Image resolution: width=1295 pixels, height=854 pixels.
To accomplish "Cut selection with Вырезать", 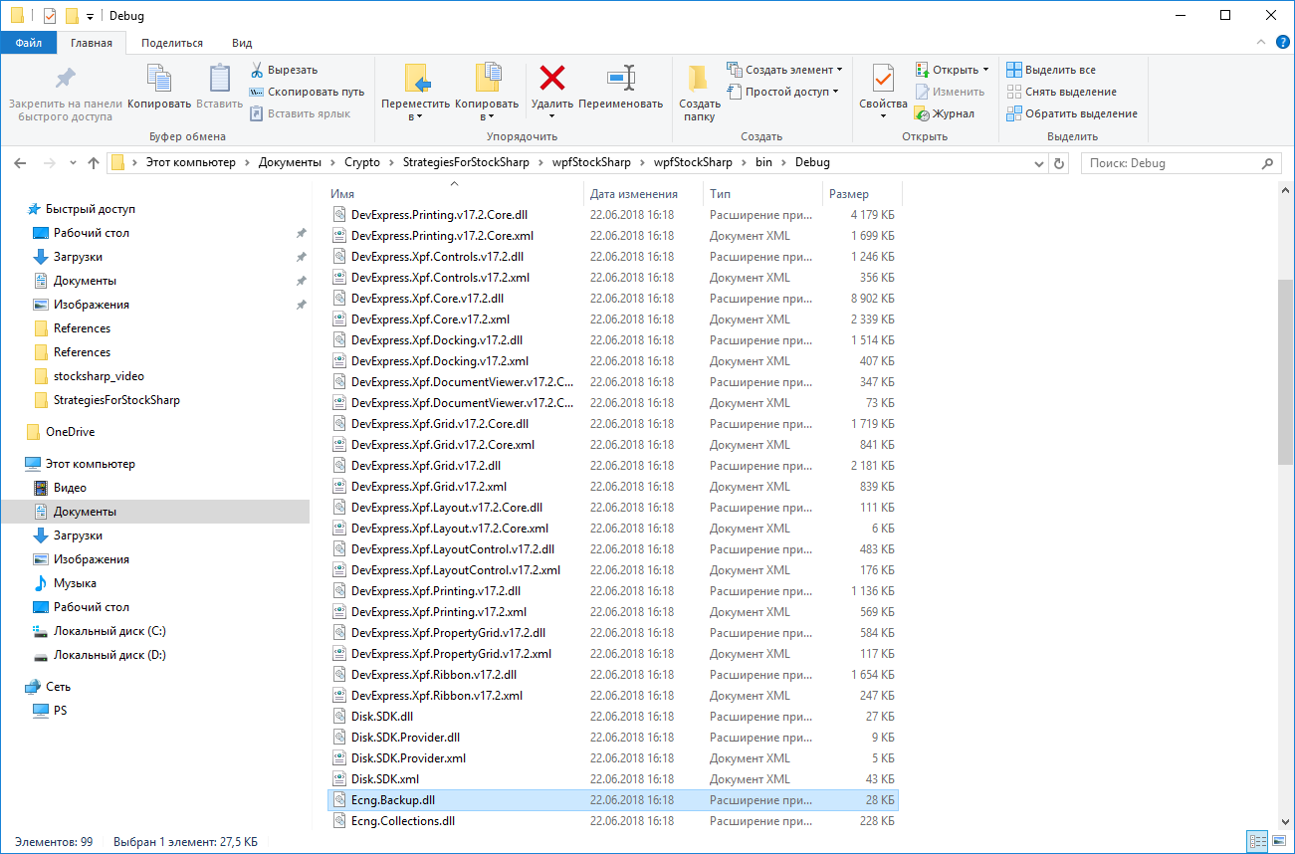I will tap(284, 70).
